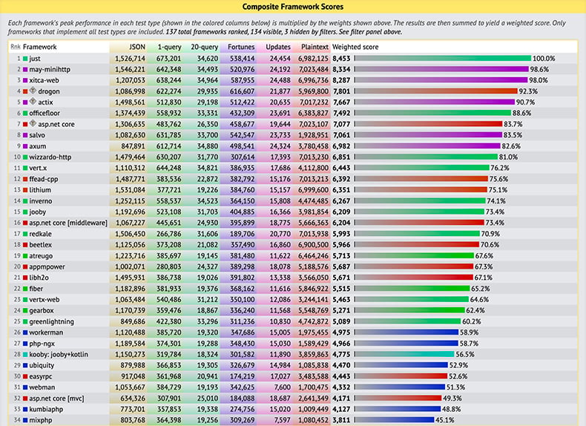Click the 45.1% score bar for mixphp

[395, 420]
